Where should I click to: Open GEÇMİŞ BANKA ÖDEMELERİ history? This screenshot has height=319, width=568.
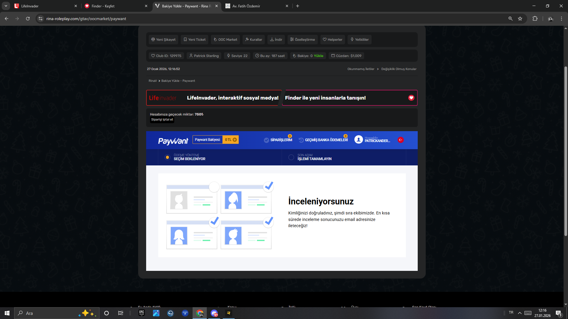pos(323,140)
